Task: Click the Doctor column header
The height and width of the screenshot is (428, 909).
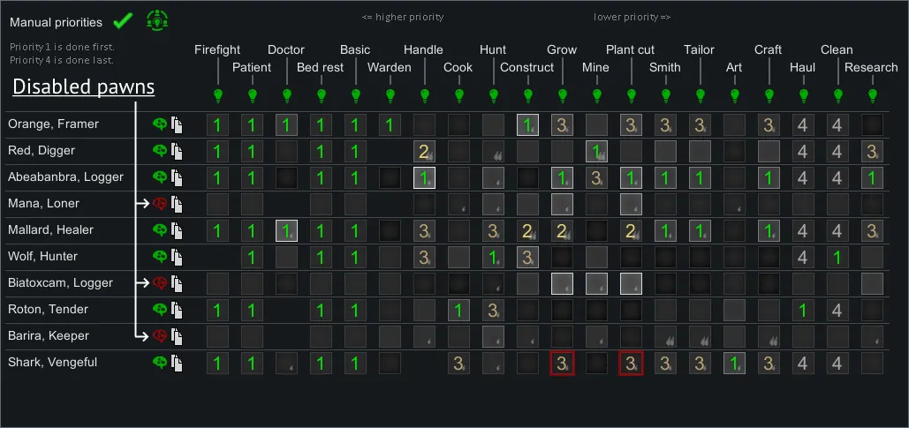Action: 286,50
